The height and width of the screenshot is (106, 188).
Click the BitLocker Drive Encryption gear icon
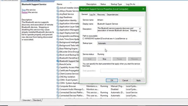58,52
